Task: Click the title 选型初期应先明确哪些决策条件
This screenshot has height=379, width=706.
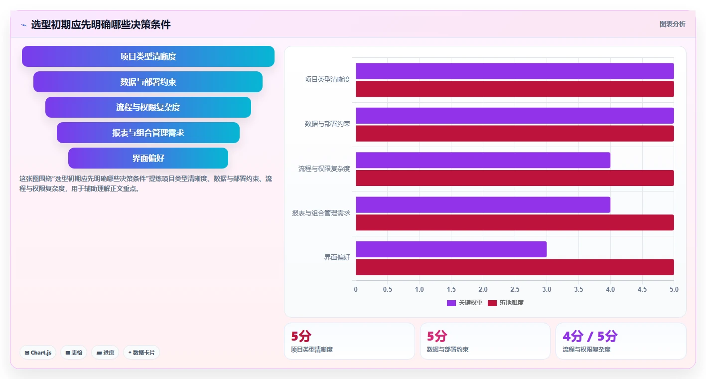Action: pos(101,24)
